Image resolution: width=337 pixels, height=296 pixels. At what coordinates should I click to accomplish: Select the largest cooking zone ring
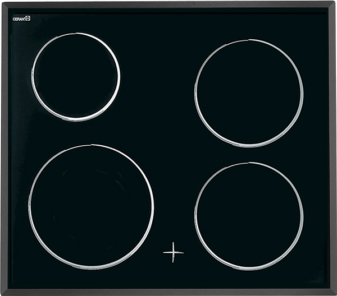[91, 207]
